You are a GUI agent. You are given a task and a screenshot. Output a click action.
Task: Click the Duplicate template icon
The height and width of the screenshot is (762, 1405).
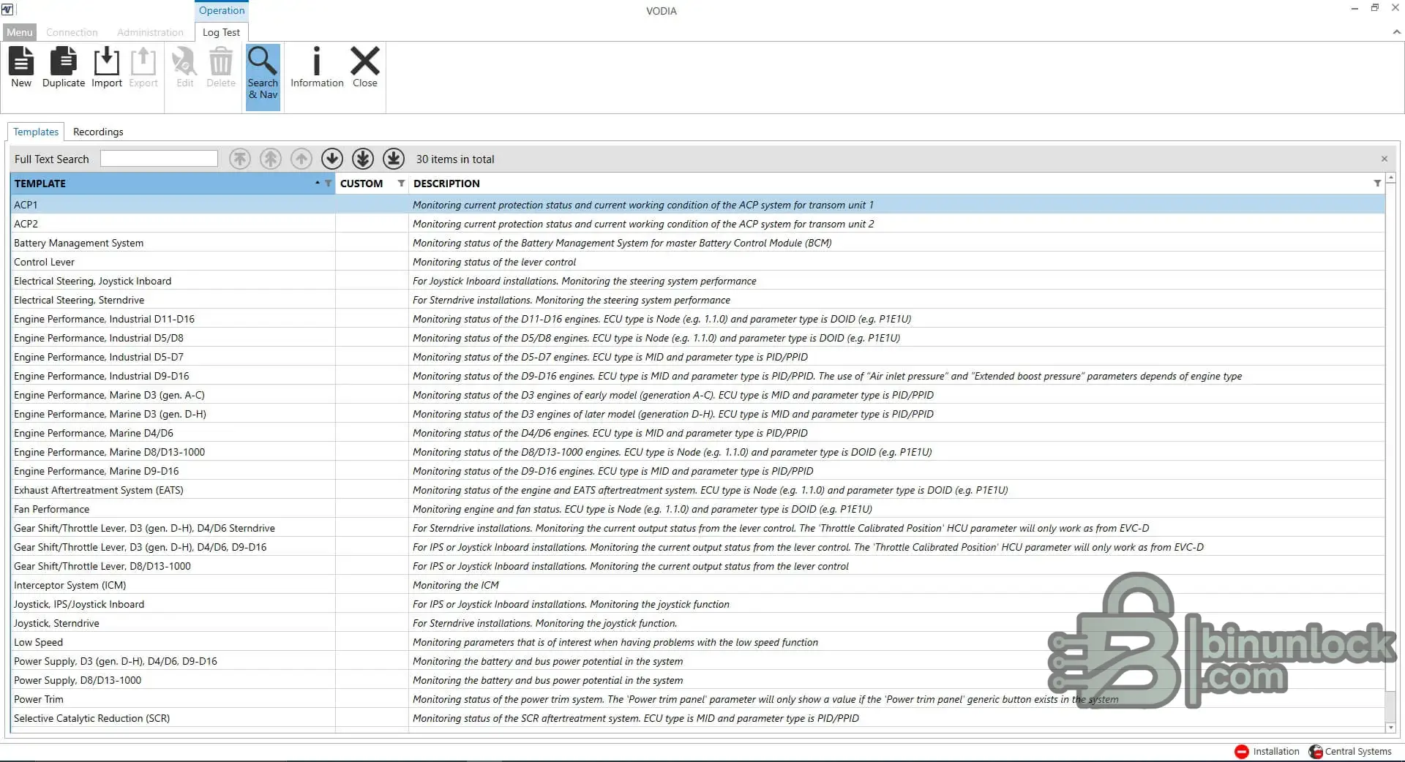pyautogui.click(x=64, y=67)
